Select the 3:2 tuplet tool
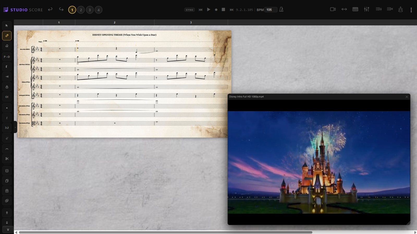Screen dimensions: 417x234 (7, 128)
